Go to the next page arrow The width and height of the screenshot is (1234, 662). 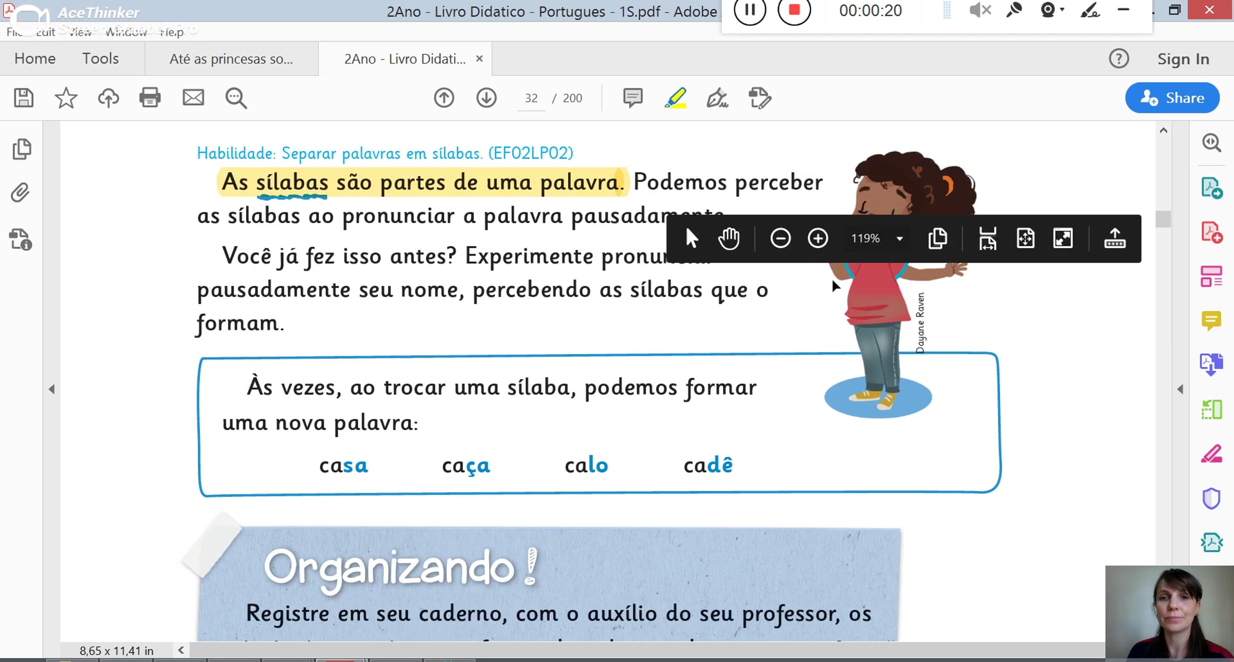pyautogui.click(x=486, y=98)
